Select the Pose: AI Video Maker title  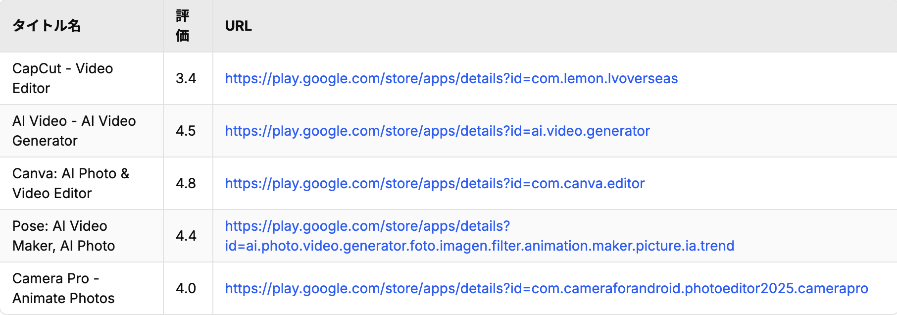[63, 236]
